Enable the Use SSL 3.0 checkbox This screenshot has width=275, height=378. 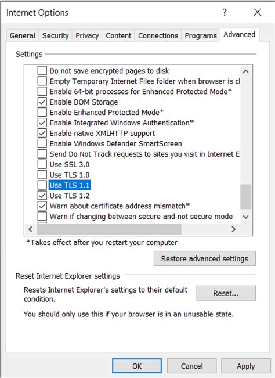(x=42, y=164)
